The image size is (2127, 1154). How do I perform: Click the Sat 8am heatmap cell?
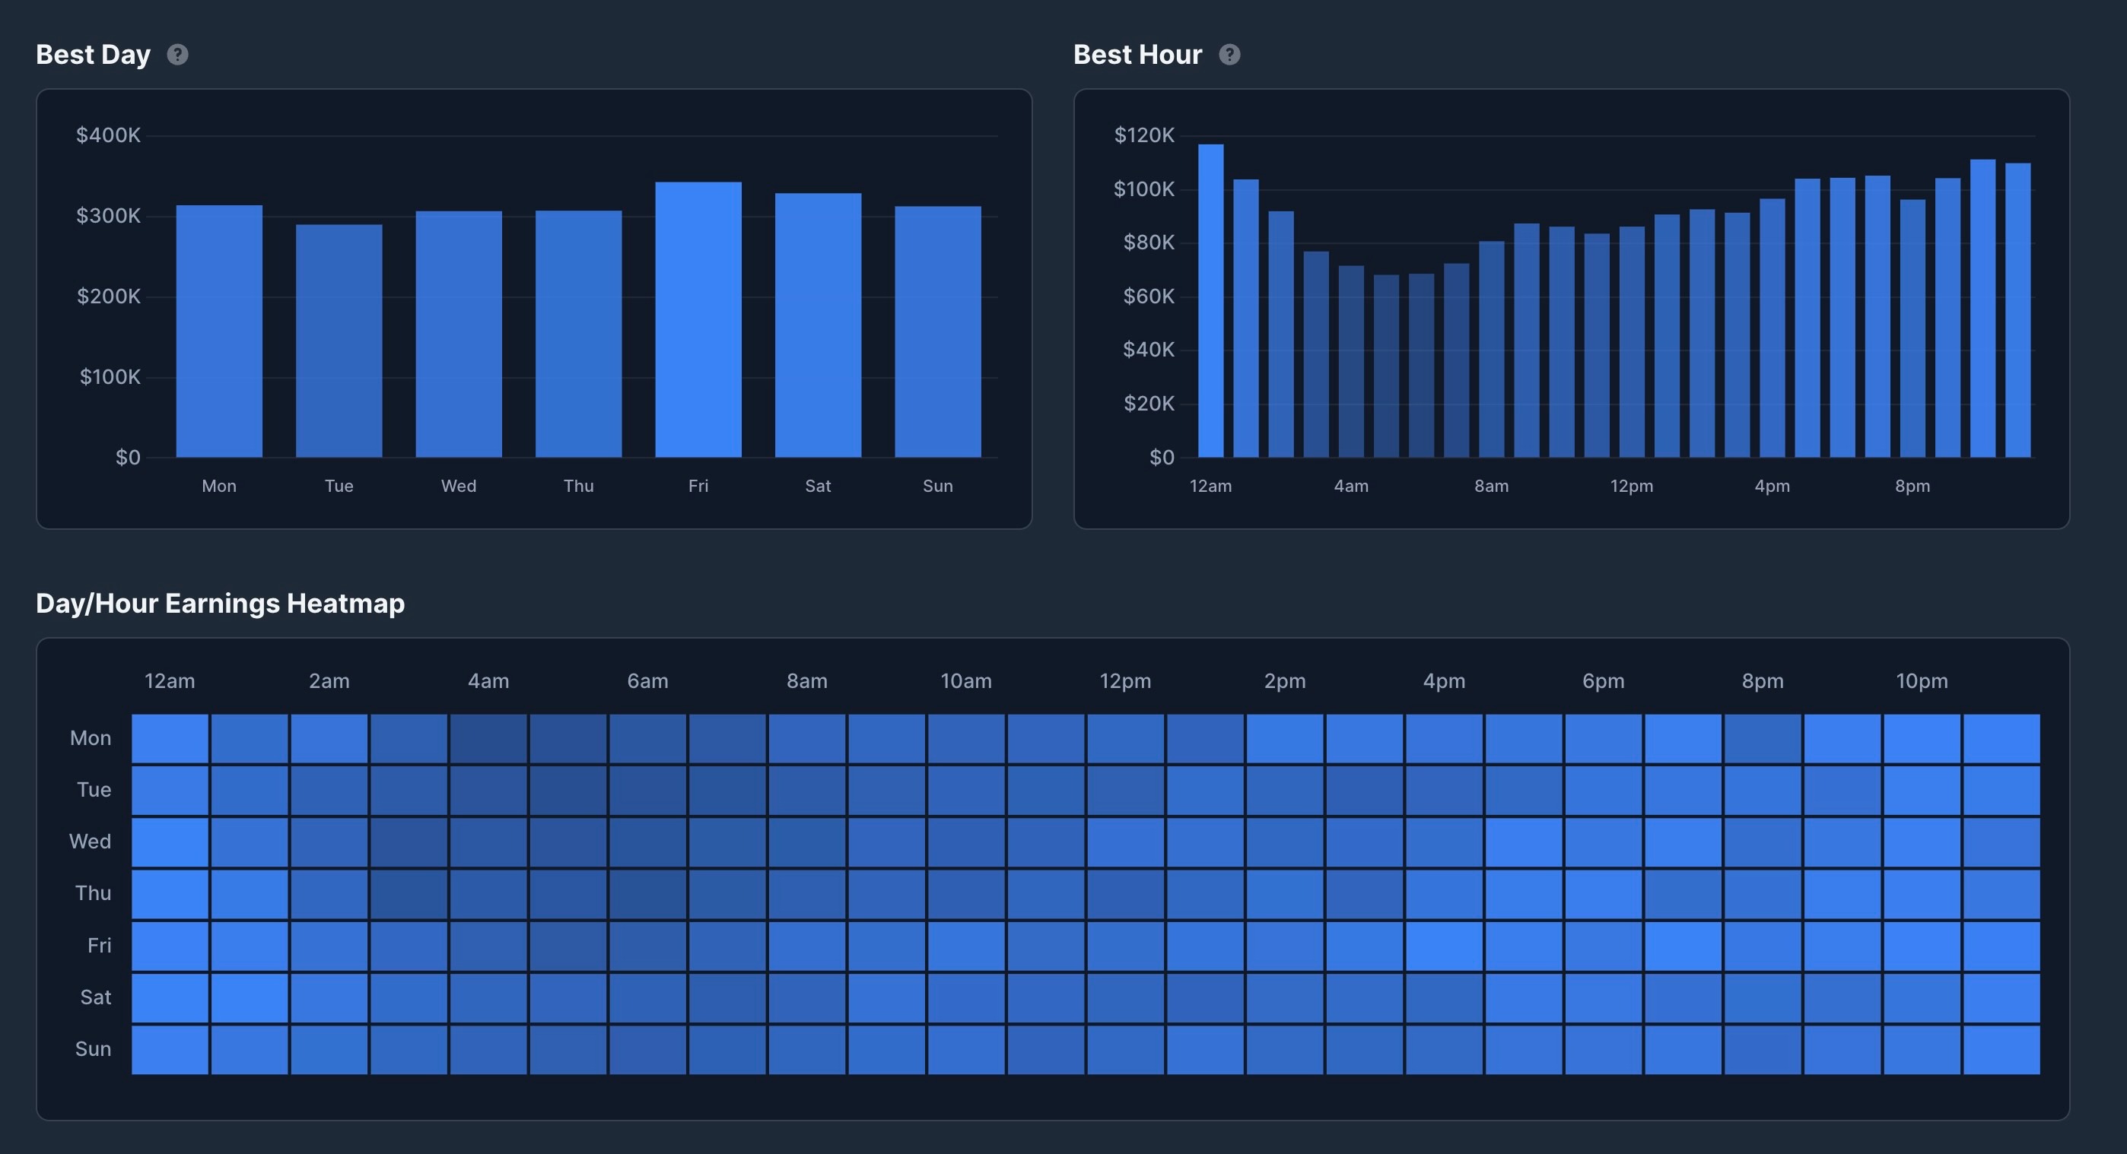806,998
